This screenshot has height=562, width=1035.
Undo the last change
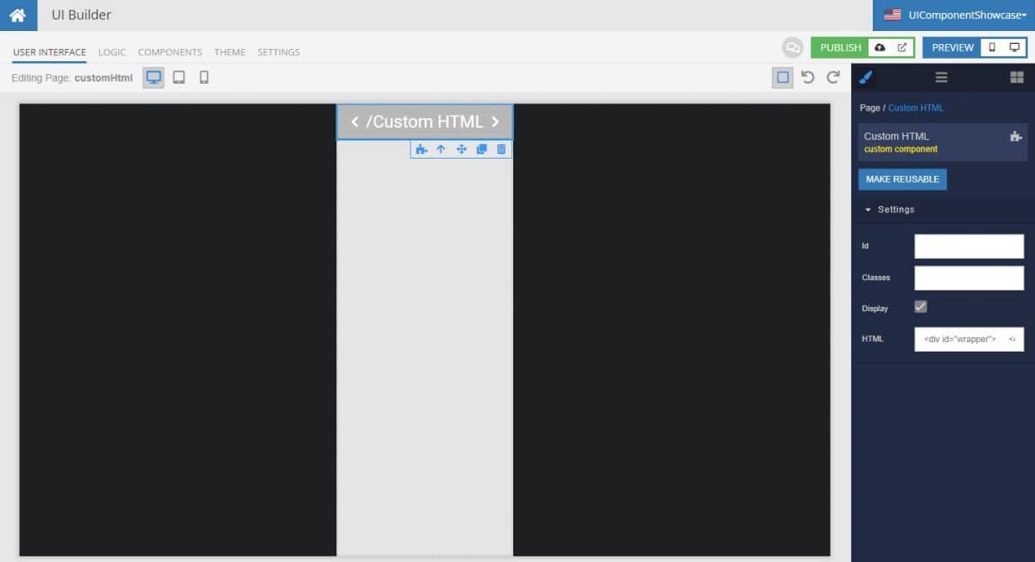(808, 77)
